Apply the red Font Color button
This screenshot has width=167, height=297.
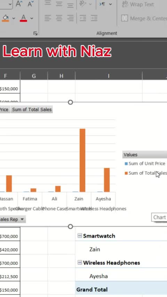(x=23, y=18)
